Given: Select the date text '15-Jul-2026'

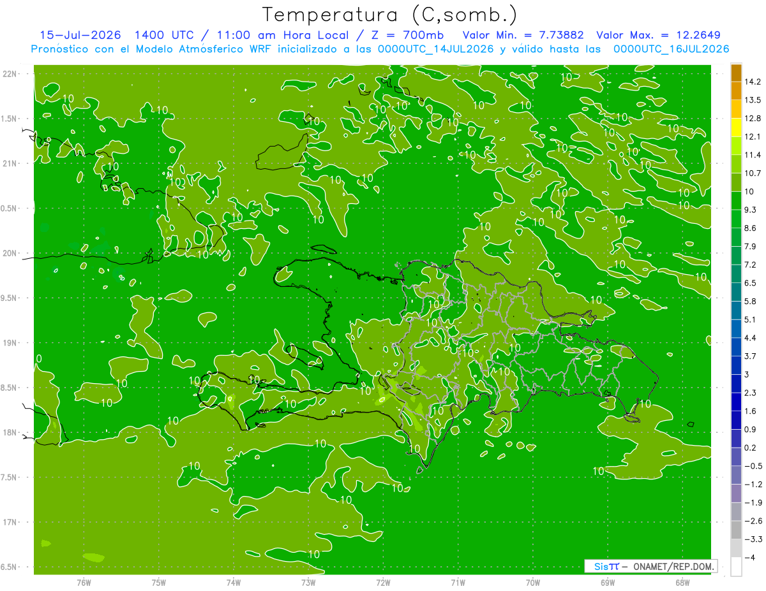Looking at the screenshot, I should pos(80,35).
